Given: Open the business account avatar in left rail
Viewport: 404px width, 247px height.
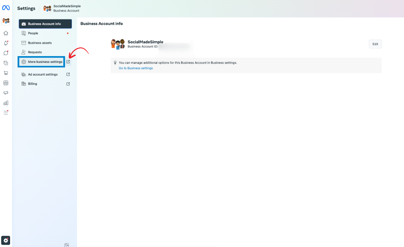Looking at the screenshot, I should click(6, 21).
